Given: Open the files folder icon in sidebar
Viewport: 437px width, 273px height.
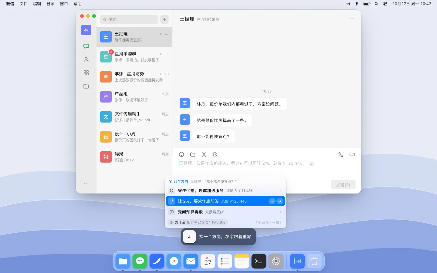Looking at the screenshot, I should [86, 86].
